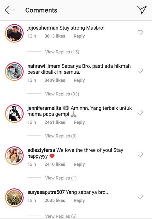The image size is (152, 219).
Task: Open jojosuherman's profile picture story
Action: tap(14, 33)
